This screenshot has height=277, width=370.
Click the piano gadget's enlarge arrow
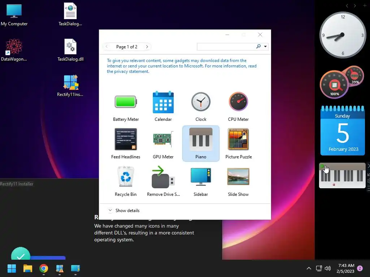pyautogui.click(x=368, y=175)
